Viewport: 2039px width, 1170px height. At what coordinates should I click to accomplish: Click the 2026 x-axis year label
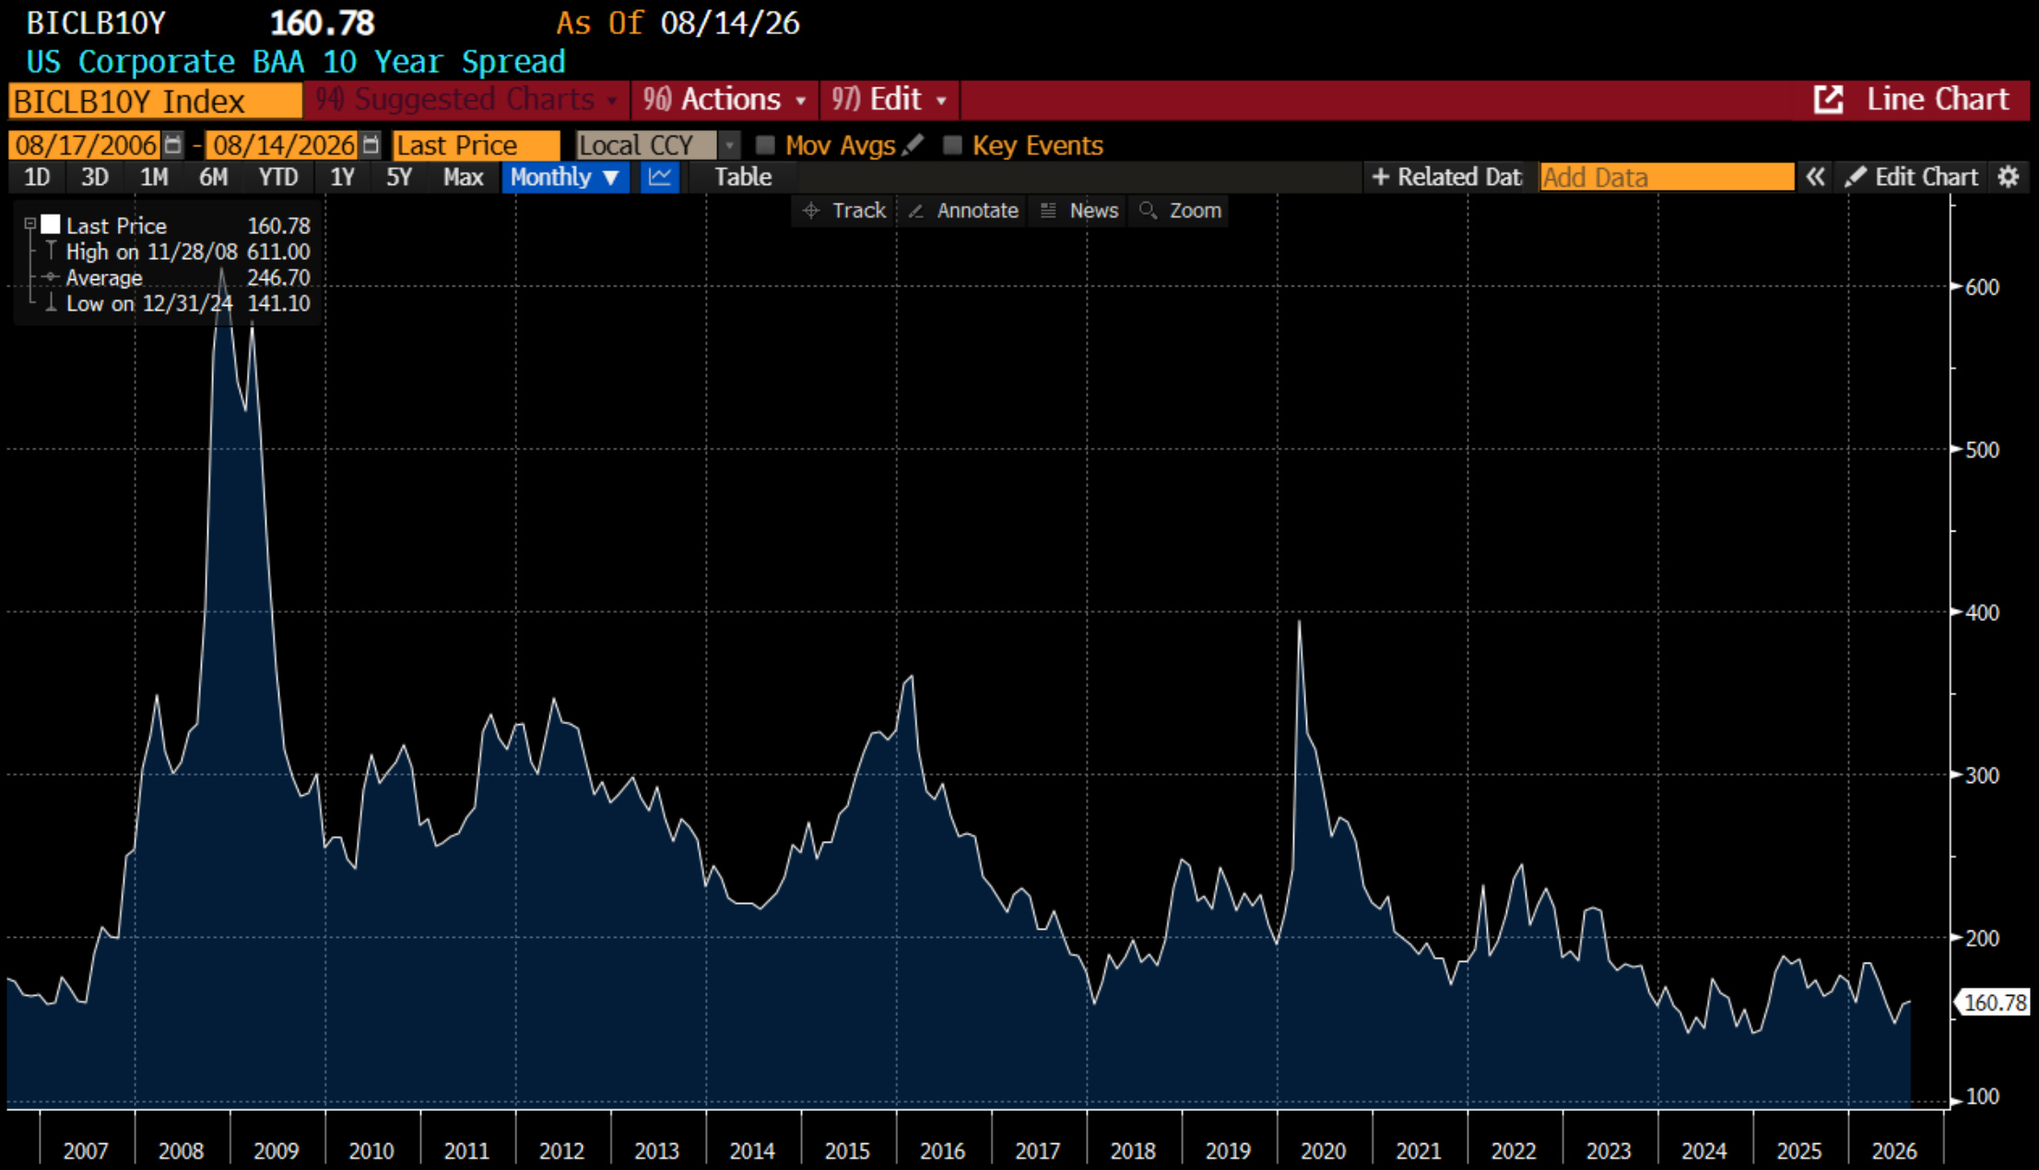click(1894, 1151)
